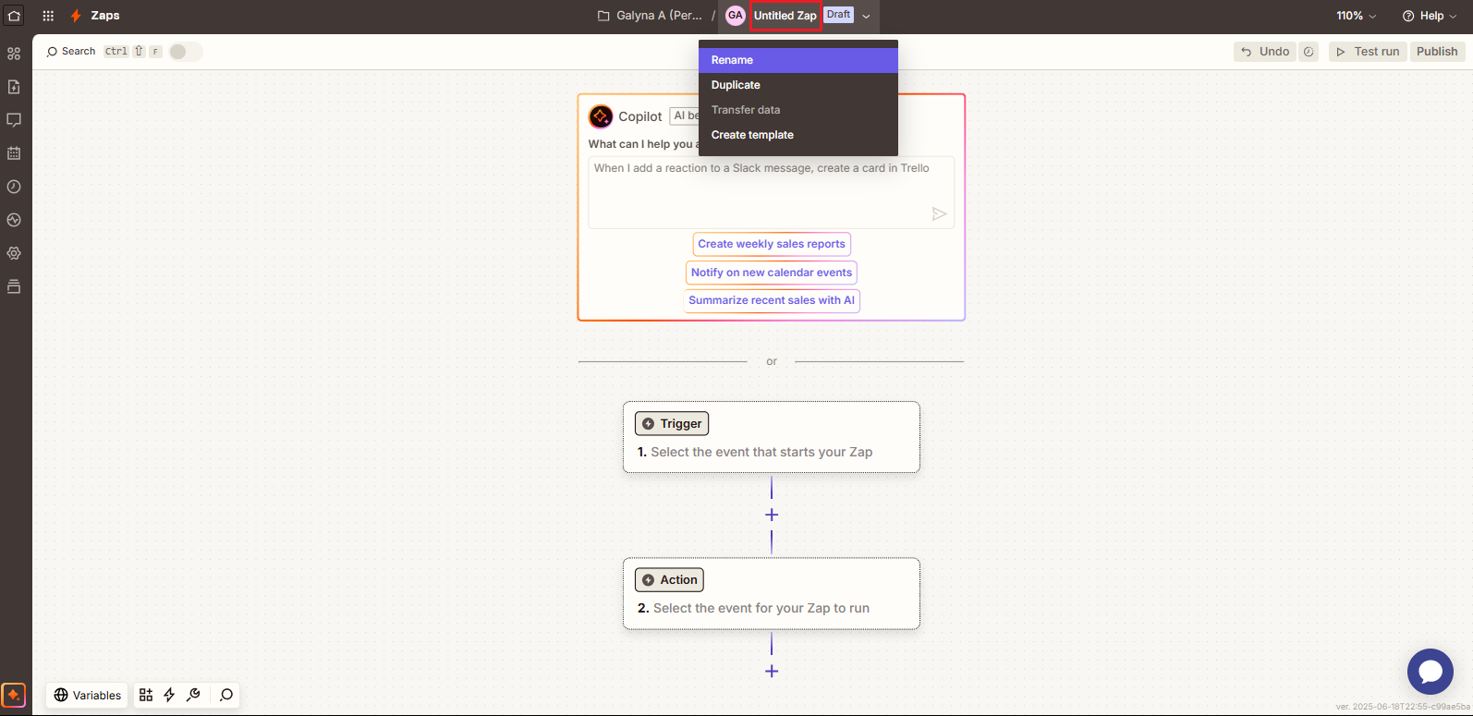Click the lightning bolt icon in bottom toolbar
The height and width of the screenshot is (716, 1473).
pos(169,695)
